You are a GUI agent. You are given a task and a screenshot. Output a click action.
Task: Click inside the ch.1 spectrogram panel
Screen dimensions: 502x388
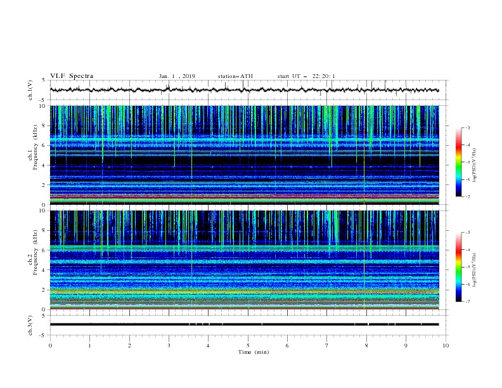[x=244, y=155]
